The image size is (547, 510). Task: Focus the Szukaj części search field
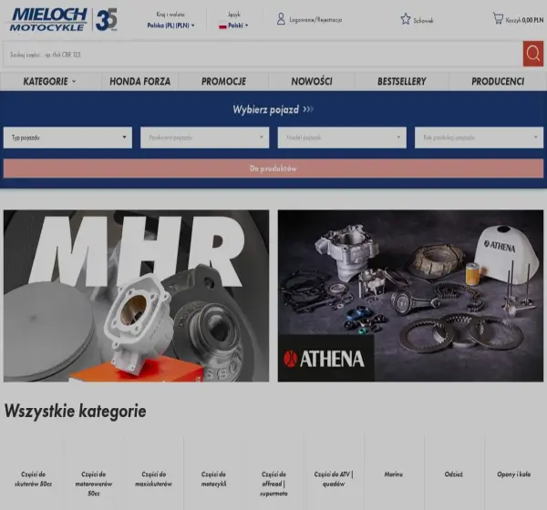263,54
